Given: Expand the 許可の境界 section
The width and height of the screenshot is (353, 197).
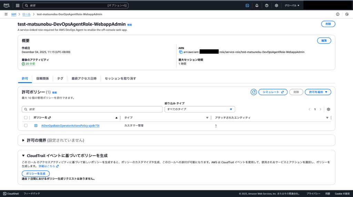Looking at the screenshot, I should click(x=23, y=140).
